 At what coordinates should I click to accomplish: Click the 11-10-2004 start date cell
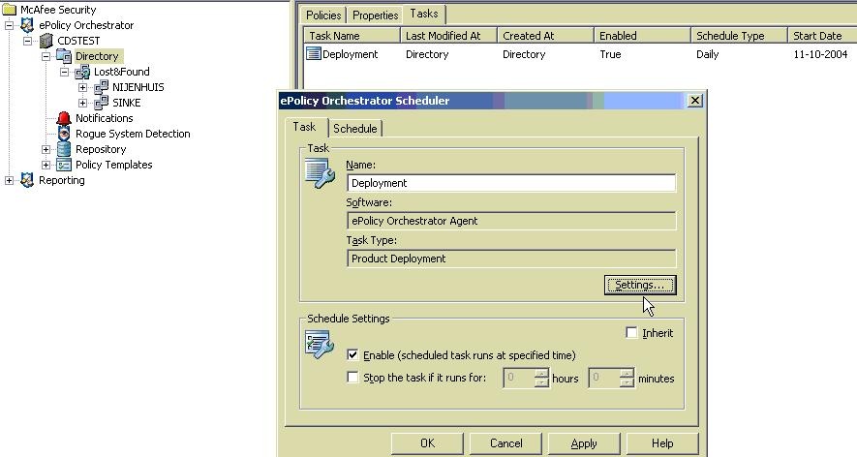tap(820, 54)
